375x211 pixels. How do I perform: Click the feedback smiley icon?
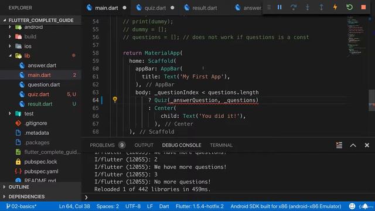click(352, 206)
